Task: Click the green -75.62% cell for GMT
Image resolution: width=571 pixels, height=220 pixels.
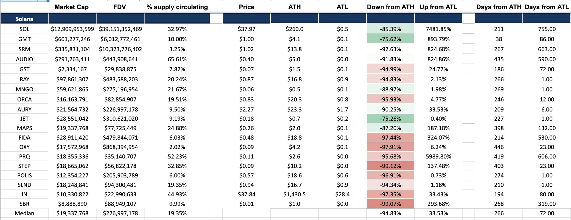Action: tap(390, 39)
